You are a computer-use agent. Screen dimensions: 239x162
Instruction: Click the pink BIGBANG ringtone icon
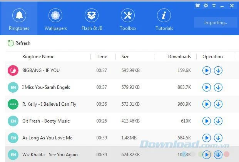click(x=13, y=70)
